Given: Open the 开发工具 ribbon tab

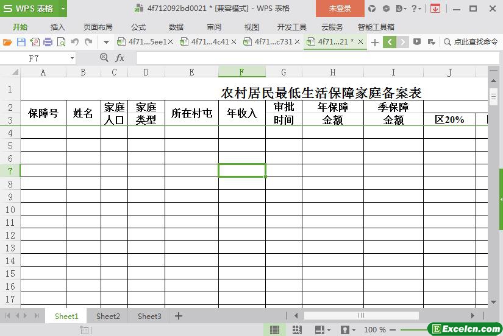Looking at the screenshot, I should pos(292,27).
